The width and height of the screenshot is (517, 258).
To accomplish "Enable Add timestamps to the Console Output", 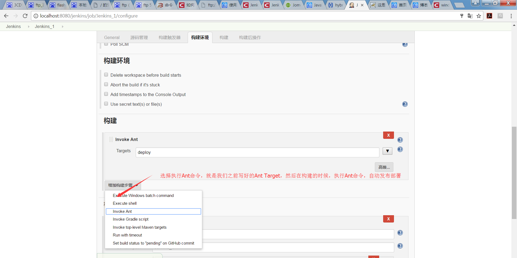I will (x=106, y=94).
